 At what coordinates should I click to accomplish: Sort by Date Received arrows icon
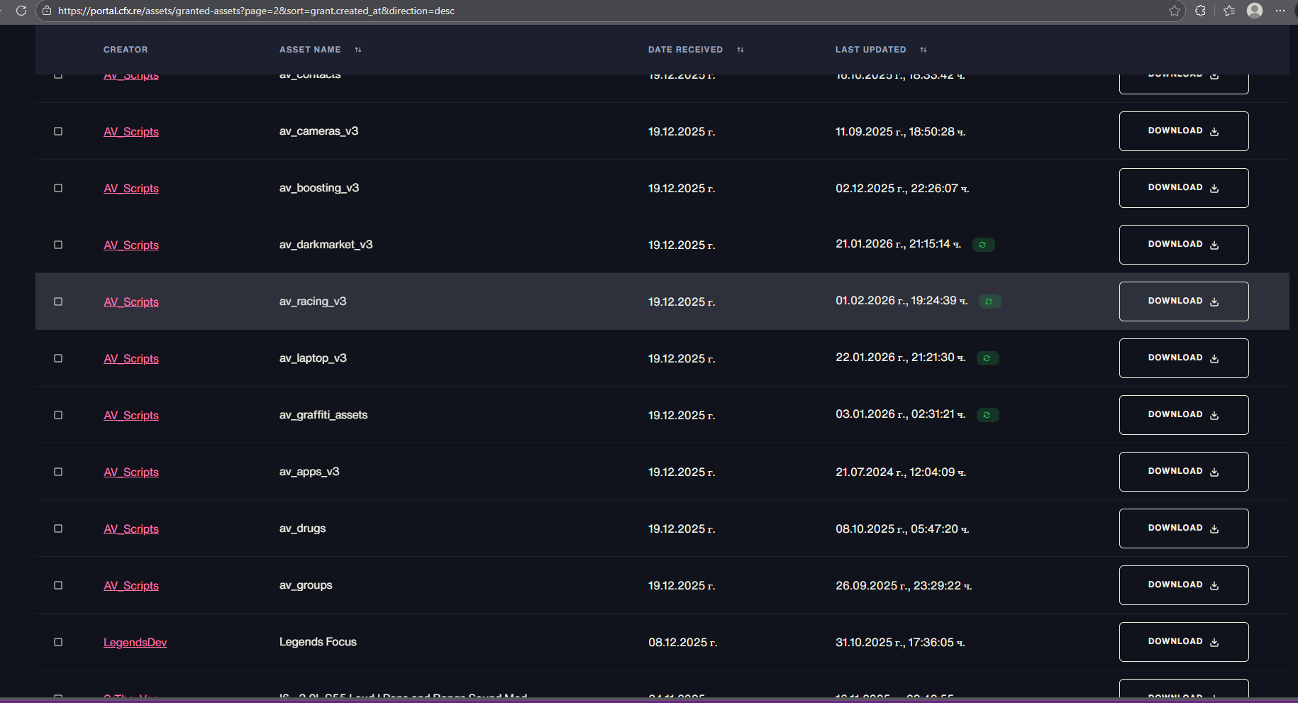coord(740,50)
